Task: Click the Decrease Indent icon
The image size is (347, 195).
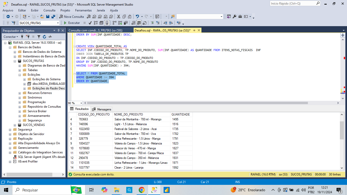Action: tap(166, 23)
